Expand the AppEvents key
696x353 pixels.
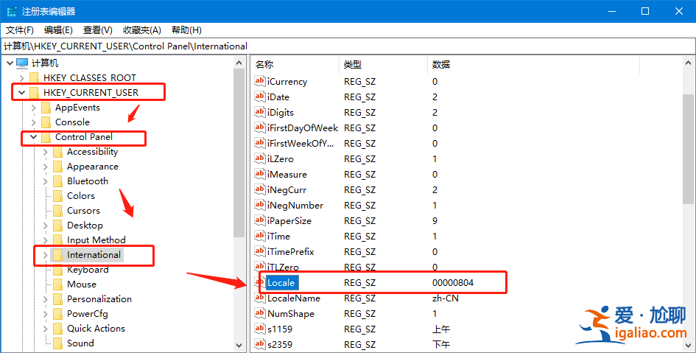(x=34, y=108)
